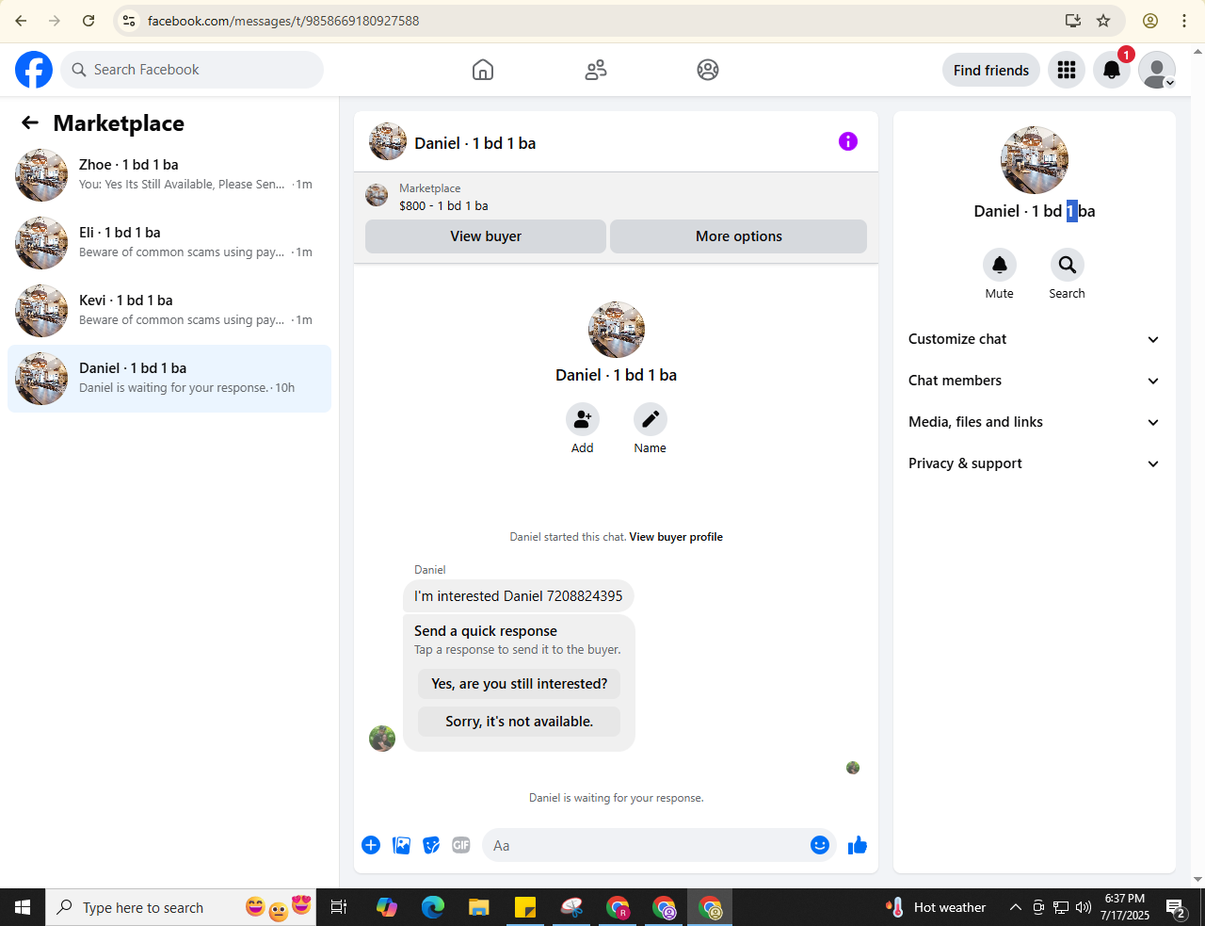
Task: Open Chrome three-dot menu
Action: pos(1184,21)
